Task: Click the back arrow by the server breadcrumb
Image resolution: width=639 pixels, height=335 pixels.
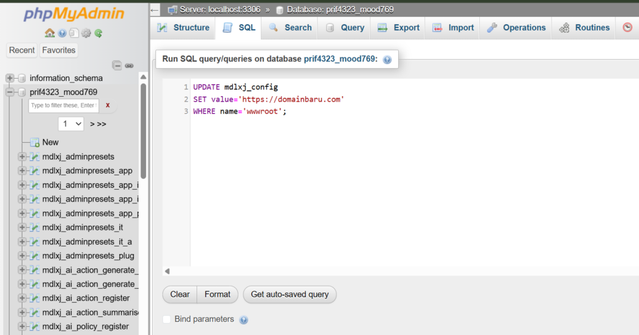Action: [155, 10]
